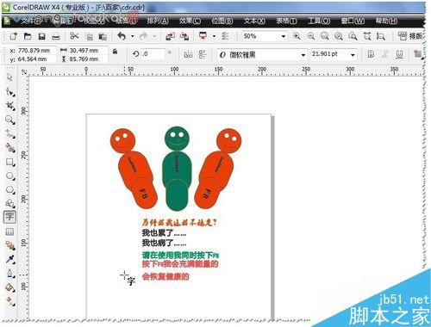Viewport: 431px width, 327px height.
Task: Click the 排版 toolbar button
Action: click(410, 36)
